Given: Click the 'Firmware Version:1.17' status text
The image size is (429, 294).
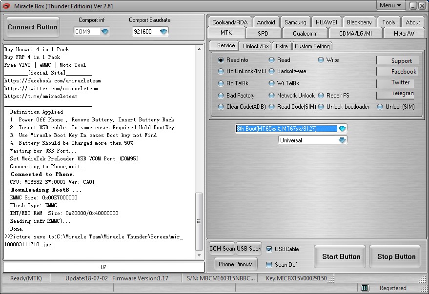Looking at the screenshot, I should tap(140, 278).
